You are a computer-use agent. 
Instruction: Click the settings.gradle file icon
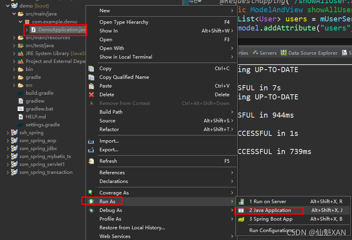[21, 125]
